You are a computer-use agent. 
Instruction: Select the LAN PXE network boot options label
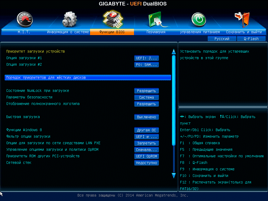53,143
